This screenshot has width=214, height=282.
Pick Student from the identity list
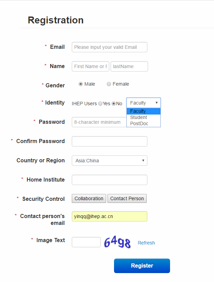pos(144,117)
